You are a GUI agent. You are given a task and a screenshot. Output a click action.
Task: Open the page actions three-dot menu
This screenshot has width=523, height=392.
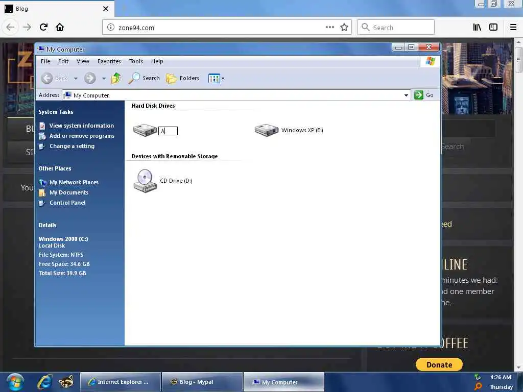click(329, 28)
